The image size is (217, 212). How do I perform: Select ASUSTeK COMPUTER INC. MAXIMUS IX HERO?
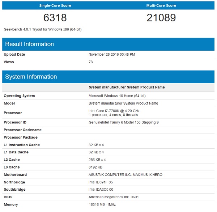pyautogui.click(x=125, y=175)
